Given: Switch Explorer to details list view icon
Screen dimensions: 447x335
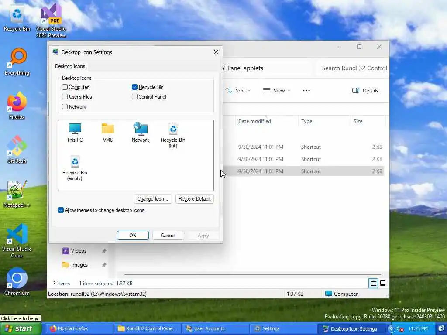Looking at the screenshot, I should [373, 283].
